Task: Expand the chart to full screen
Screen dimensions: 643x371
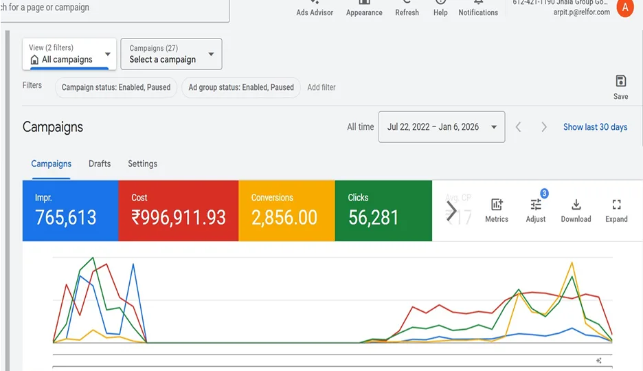Action: [616, 210]
